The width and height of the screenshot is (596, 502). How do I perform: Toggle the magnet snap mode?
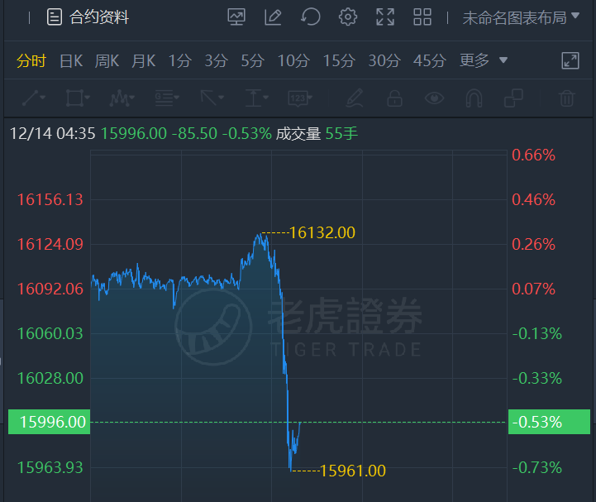pyautogui.click(x=474, y=98)
